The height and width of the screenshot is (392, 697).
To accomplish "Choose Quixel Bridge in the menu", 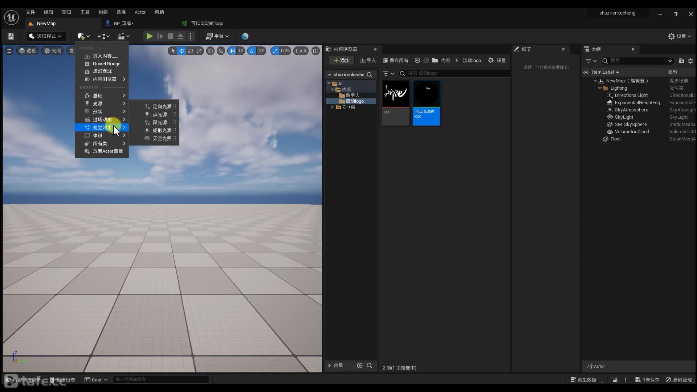I will (x=102, y=64).
